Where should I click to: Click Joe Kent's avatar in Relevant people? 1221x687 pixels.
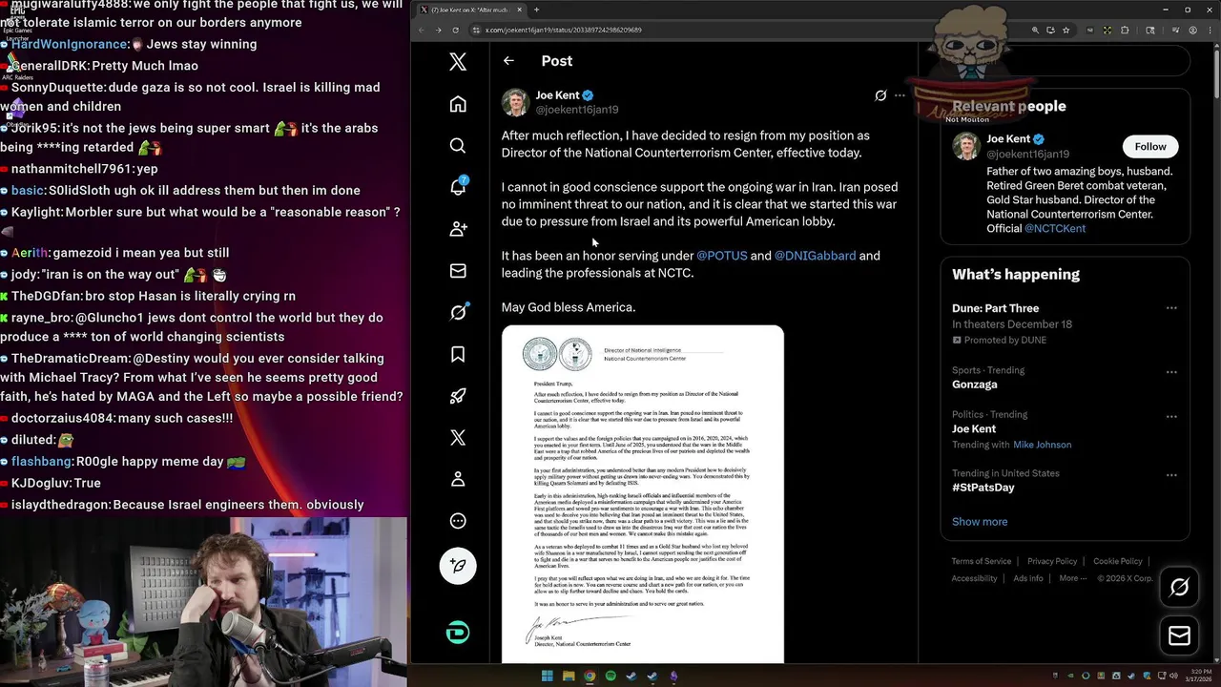click(965, 146)
